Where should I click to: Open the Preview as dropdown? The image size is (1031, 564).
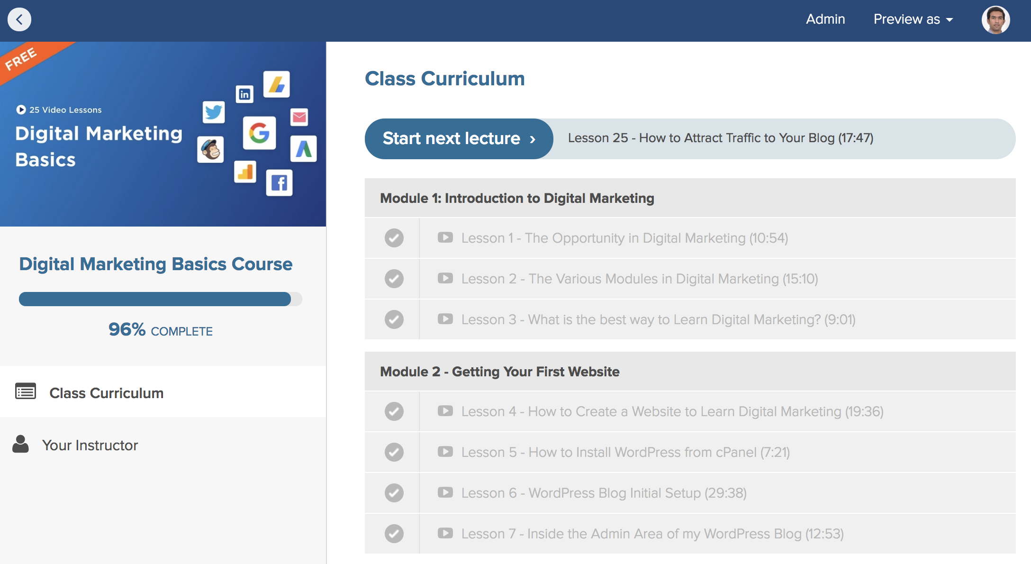[x=913, y=19]
